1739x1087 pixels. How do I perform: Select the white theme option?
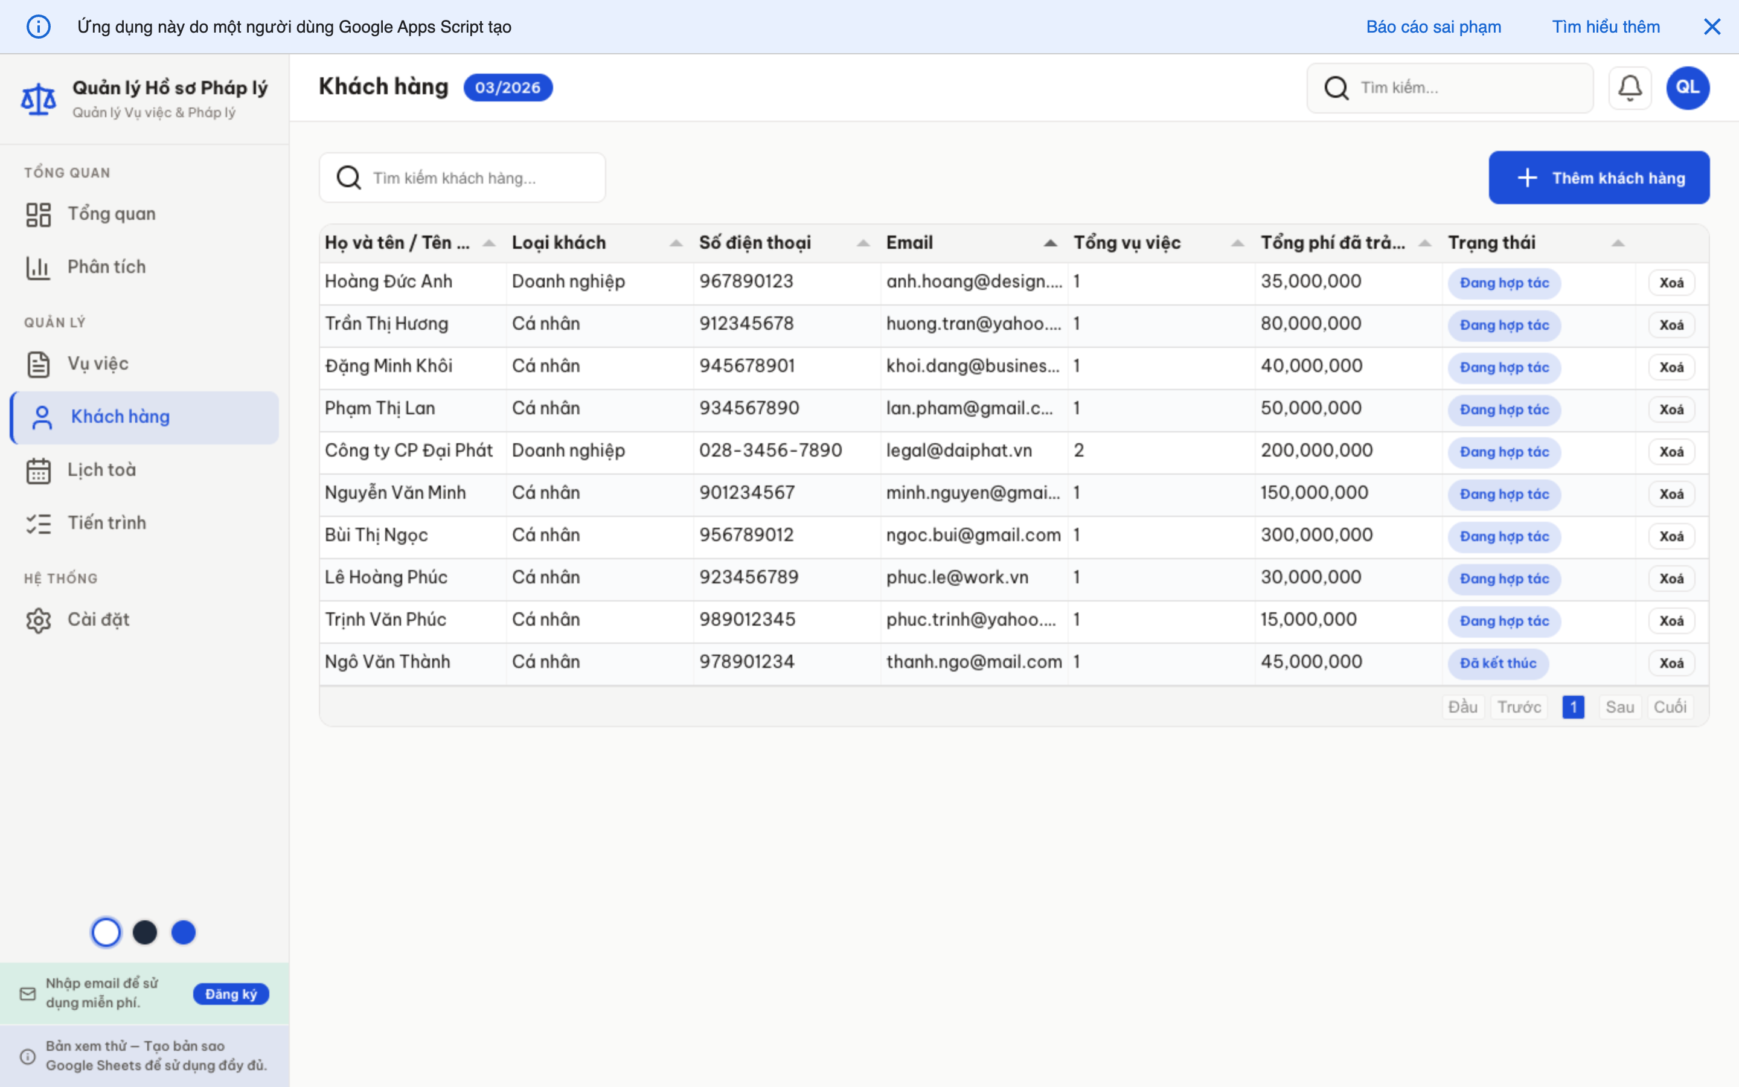coord(106,932)
